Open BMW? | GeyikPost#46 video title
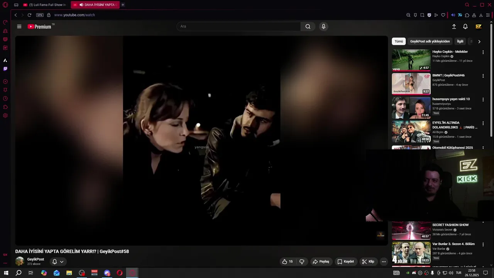Viewport: 494px width, 278px height. (448, 75)
